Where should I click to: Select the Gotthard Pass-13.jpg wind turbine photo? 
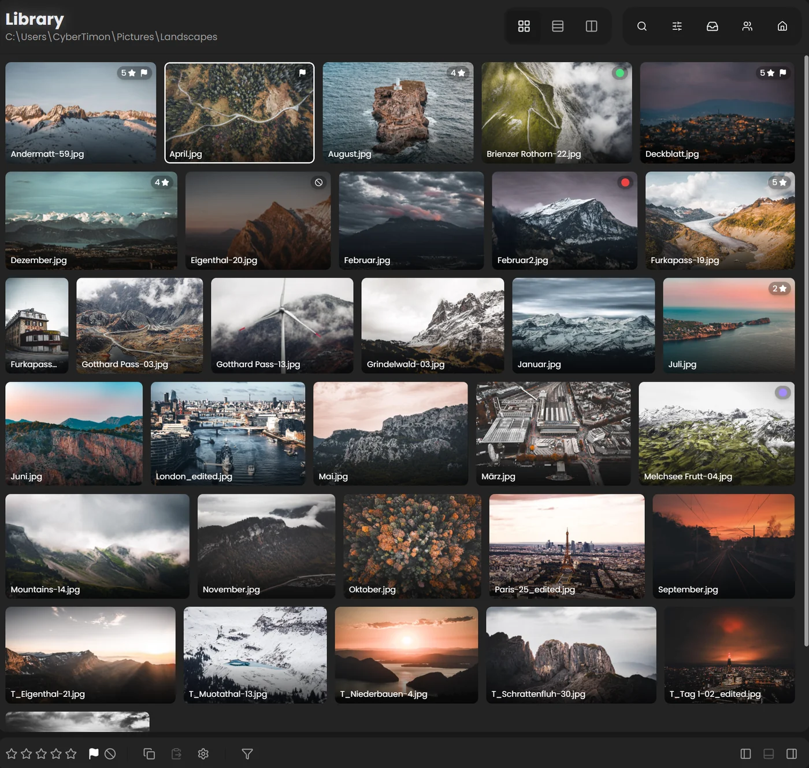(282, 326)
